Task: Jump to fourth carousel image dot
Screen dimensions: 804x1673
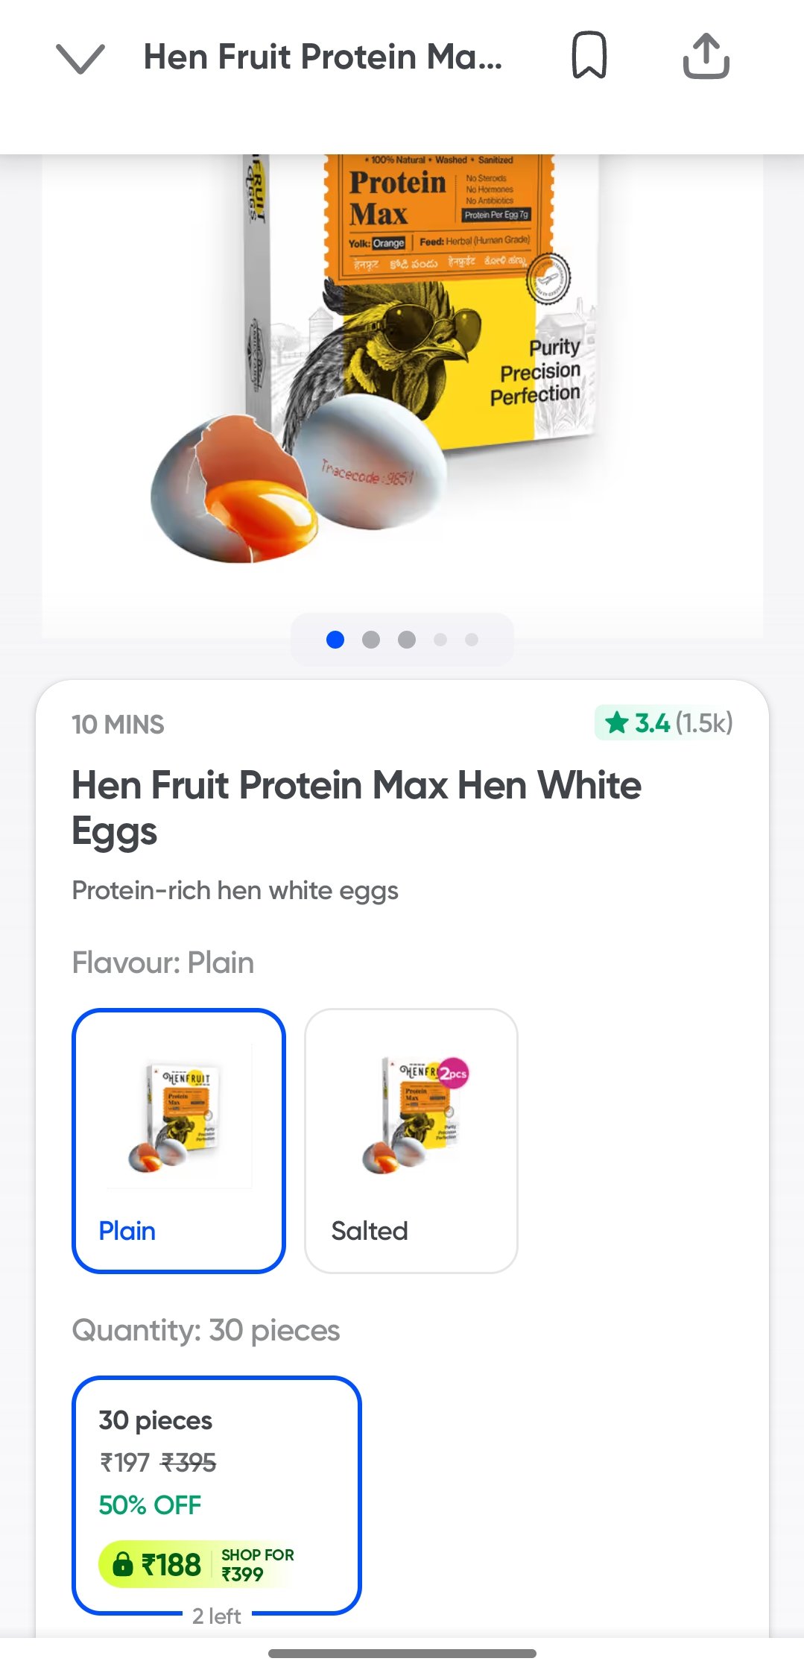Action: (x=440, y=640)
